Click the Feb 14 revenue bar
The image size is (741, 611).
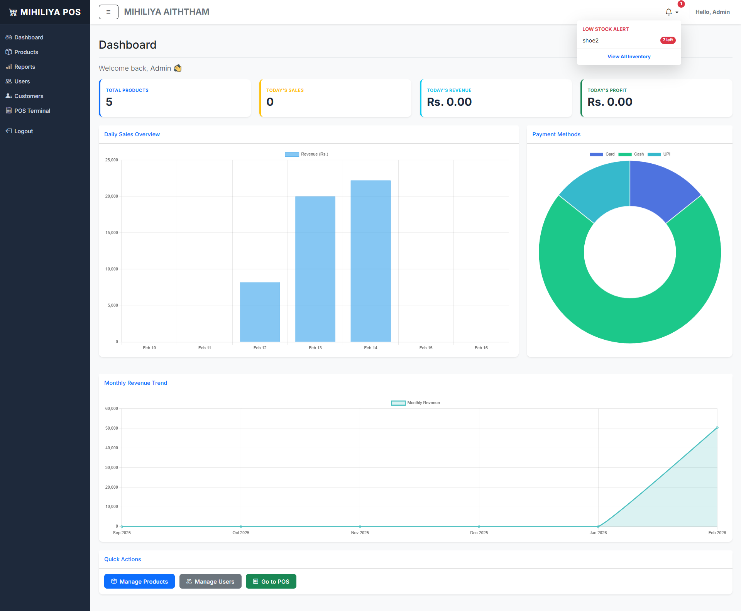click(x=370, y=261)
